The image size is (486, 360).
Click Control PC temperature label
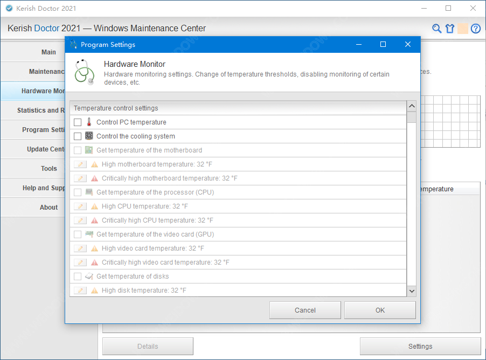pos(131,122)
